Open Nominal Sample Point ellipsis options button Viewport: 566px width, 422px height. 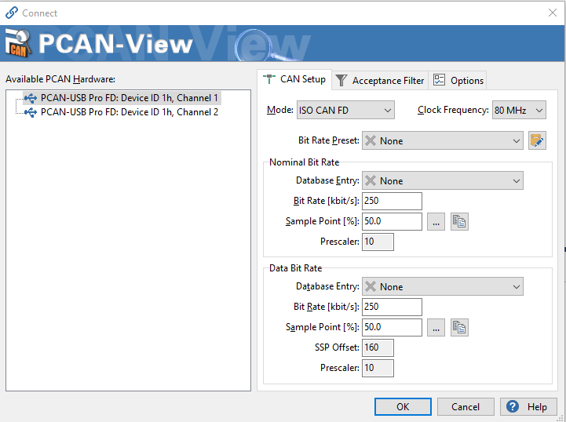click(436, 221)
